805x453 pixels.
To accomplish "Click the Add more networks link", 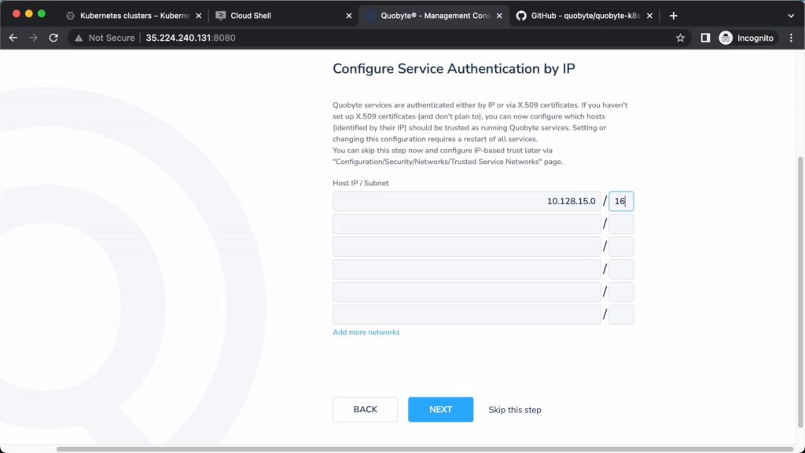I will click(366, 332).
